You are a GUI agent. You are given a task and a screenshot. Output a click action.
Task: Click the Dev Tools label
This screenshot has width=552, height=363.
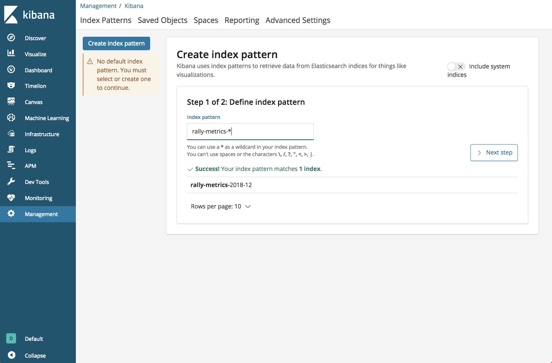coord(37,182)
